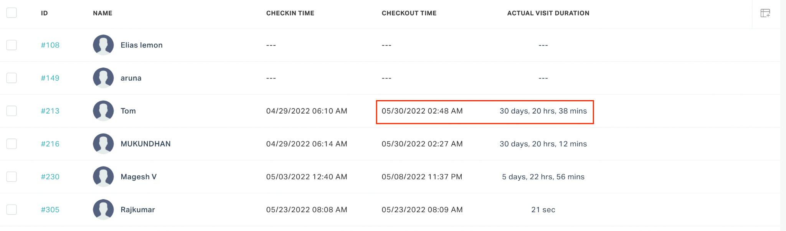Sort by CHECKOUT TIME column header
Screen dimensions: 786x231
click(409, 13)
